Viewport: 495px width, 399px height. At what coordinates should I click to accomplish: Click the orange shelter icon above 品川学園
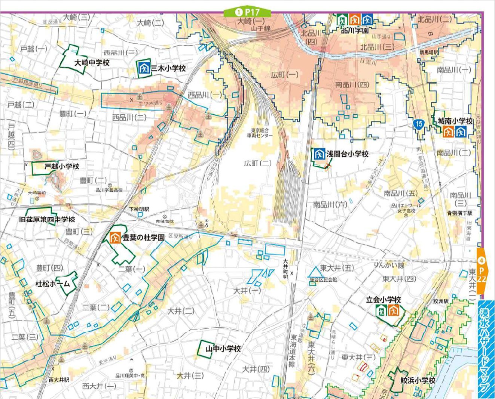[355, 19]
